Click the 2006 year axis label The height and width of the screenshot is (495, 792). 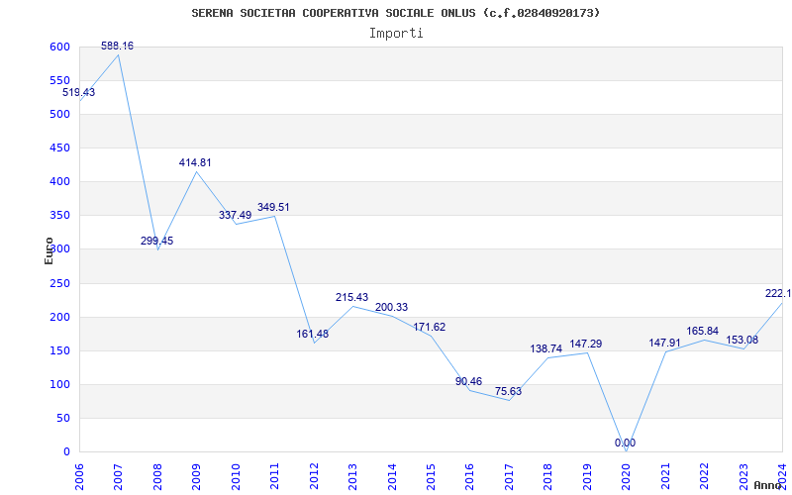[x=80, y=477]
